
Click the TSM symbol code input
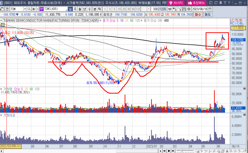point(16,9)
